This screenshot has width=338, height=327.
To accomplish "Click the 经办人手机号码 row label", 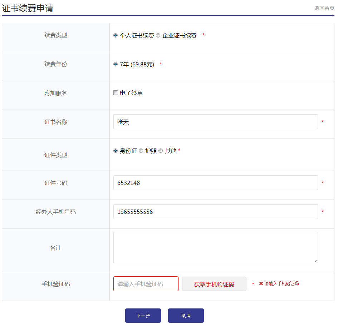I will tap(56, 212).
